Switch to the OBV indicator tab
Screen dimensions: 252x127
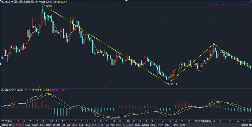point(74,125)
